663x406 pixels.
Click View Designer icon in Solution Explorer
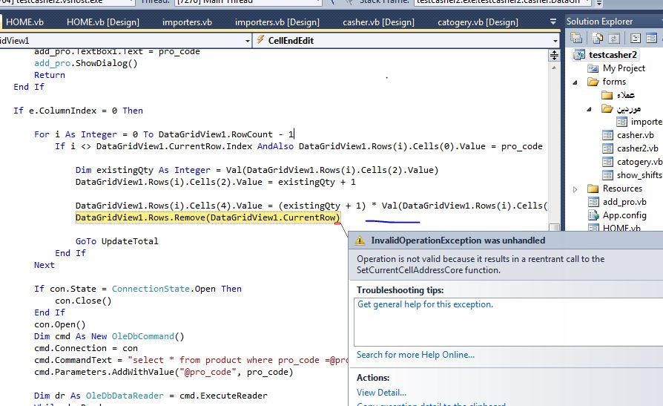click(x=653, y=38)
